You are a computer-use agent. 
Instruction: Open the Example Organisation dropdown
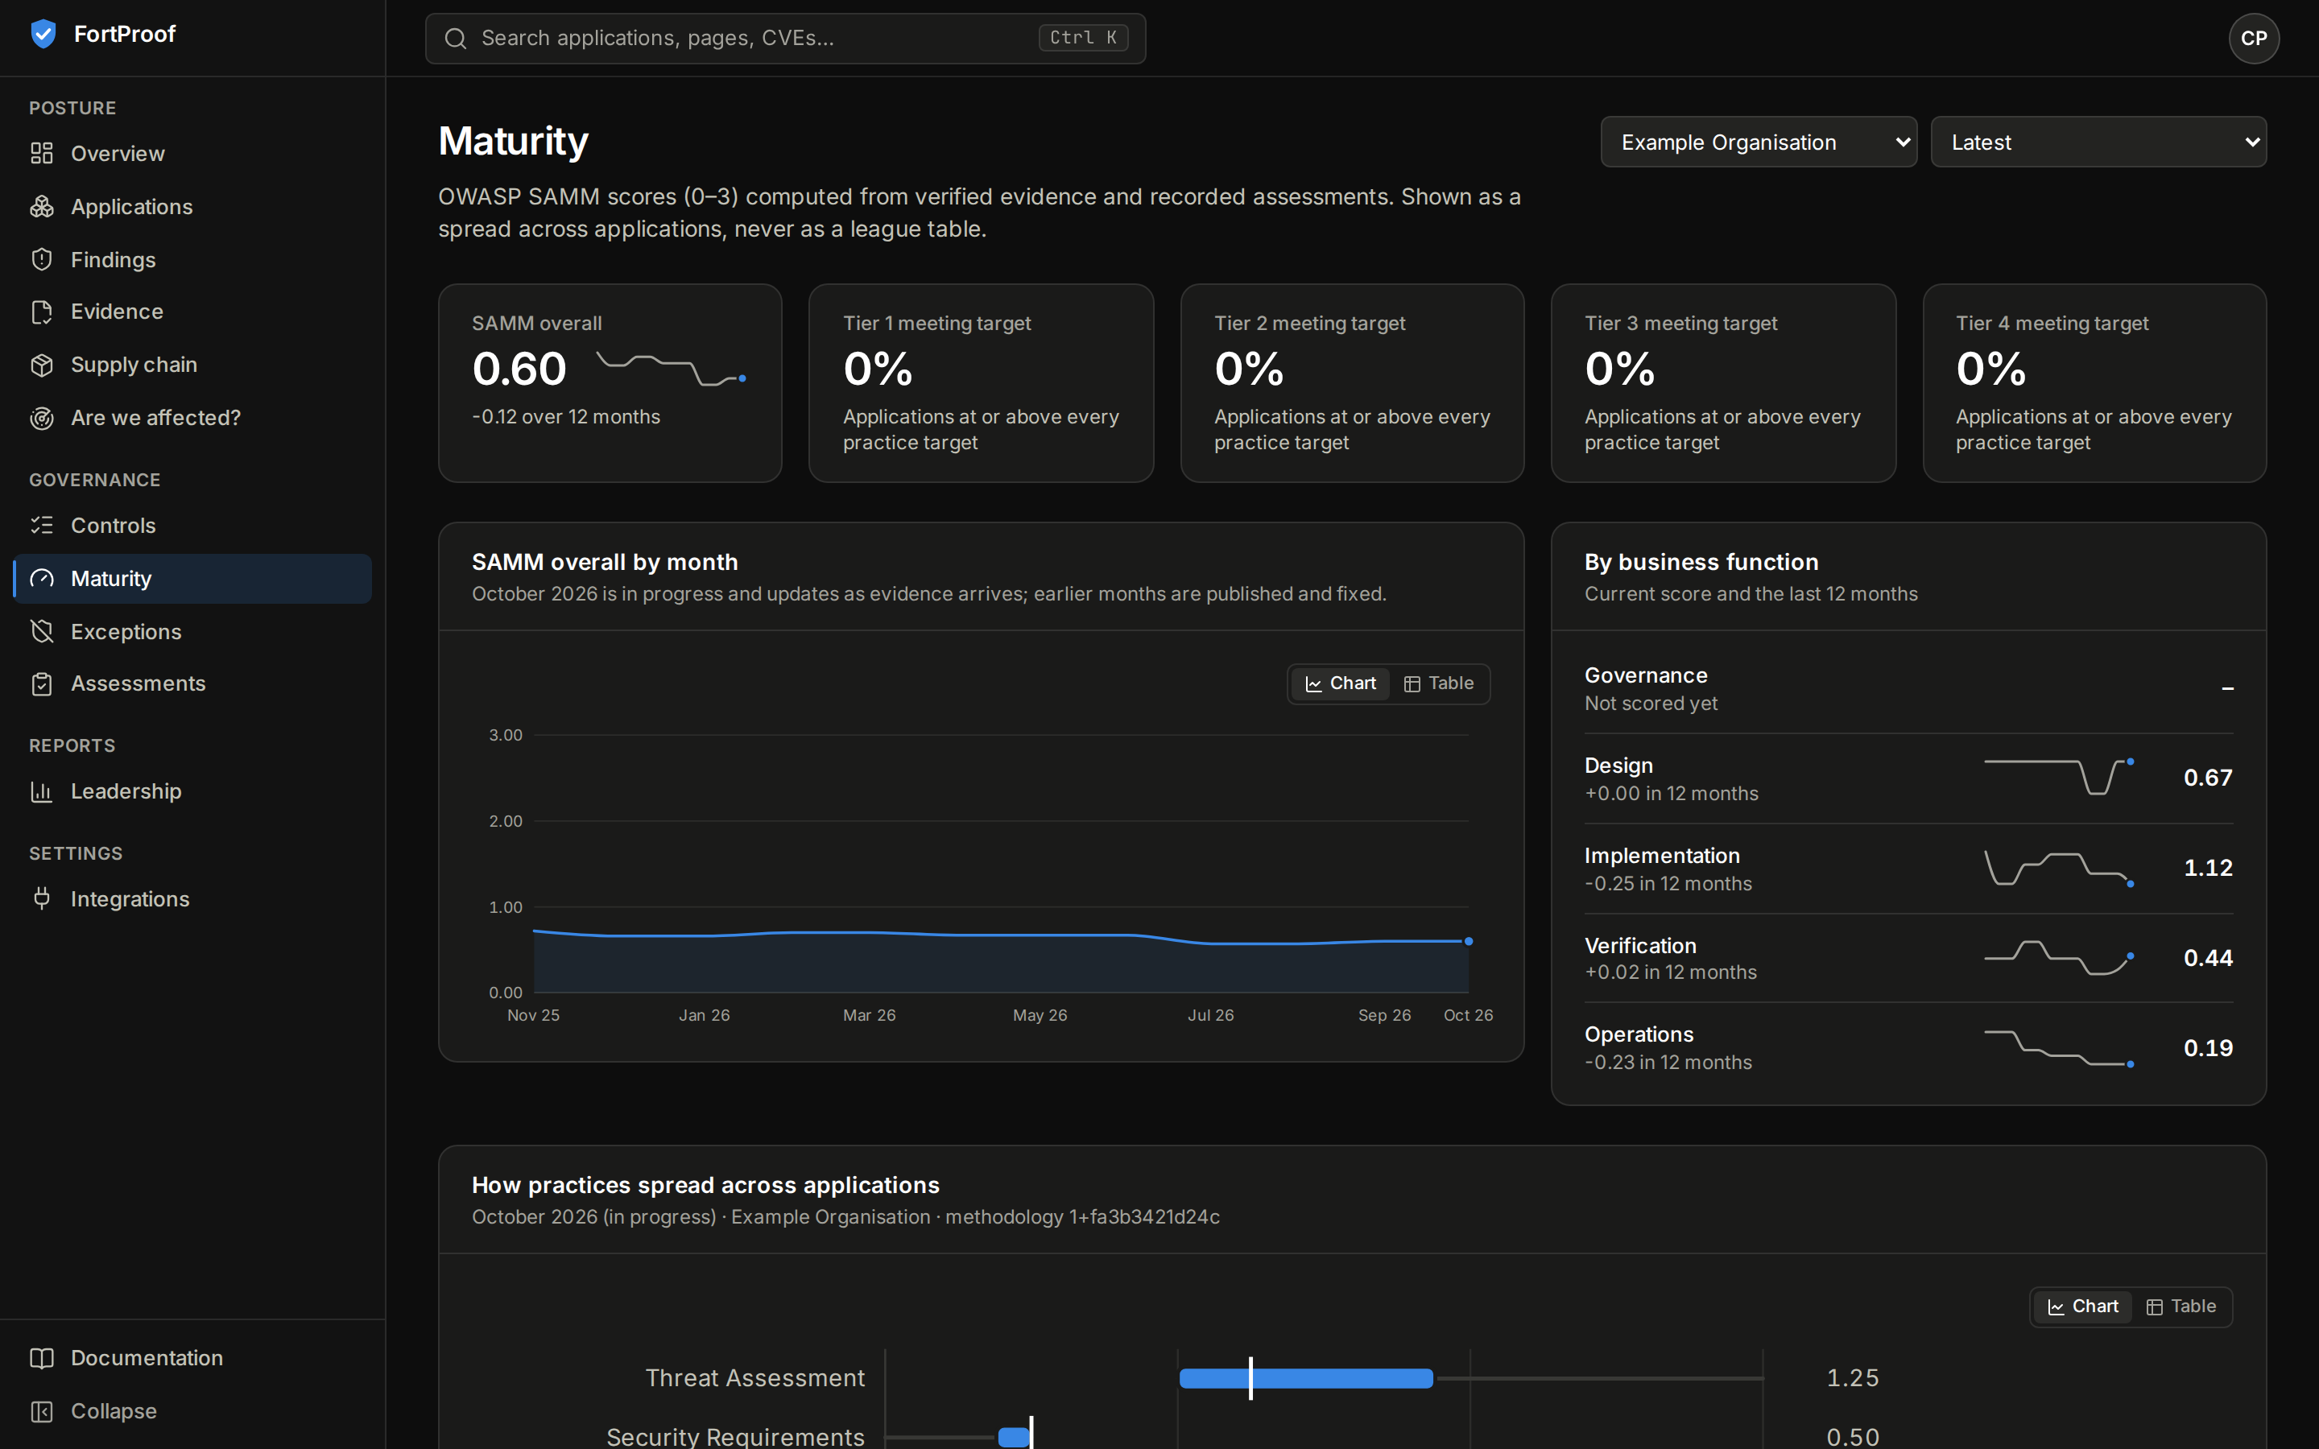[x=1759, y=142]
